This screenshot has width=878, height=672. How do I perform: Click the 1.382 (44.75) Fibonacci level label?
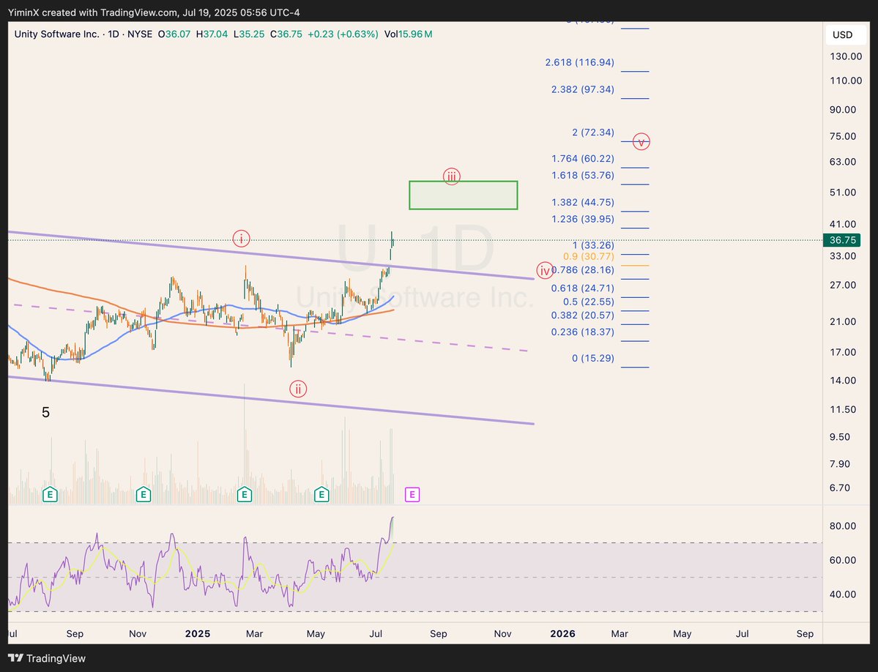click(x=582, y=202)
